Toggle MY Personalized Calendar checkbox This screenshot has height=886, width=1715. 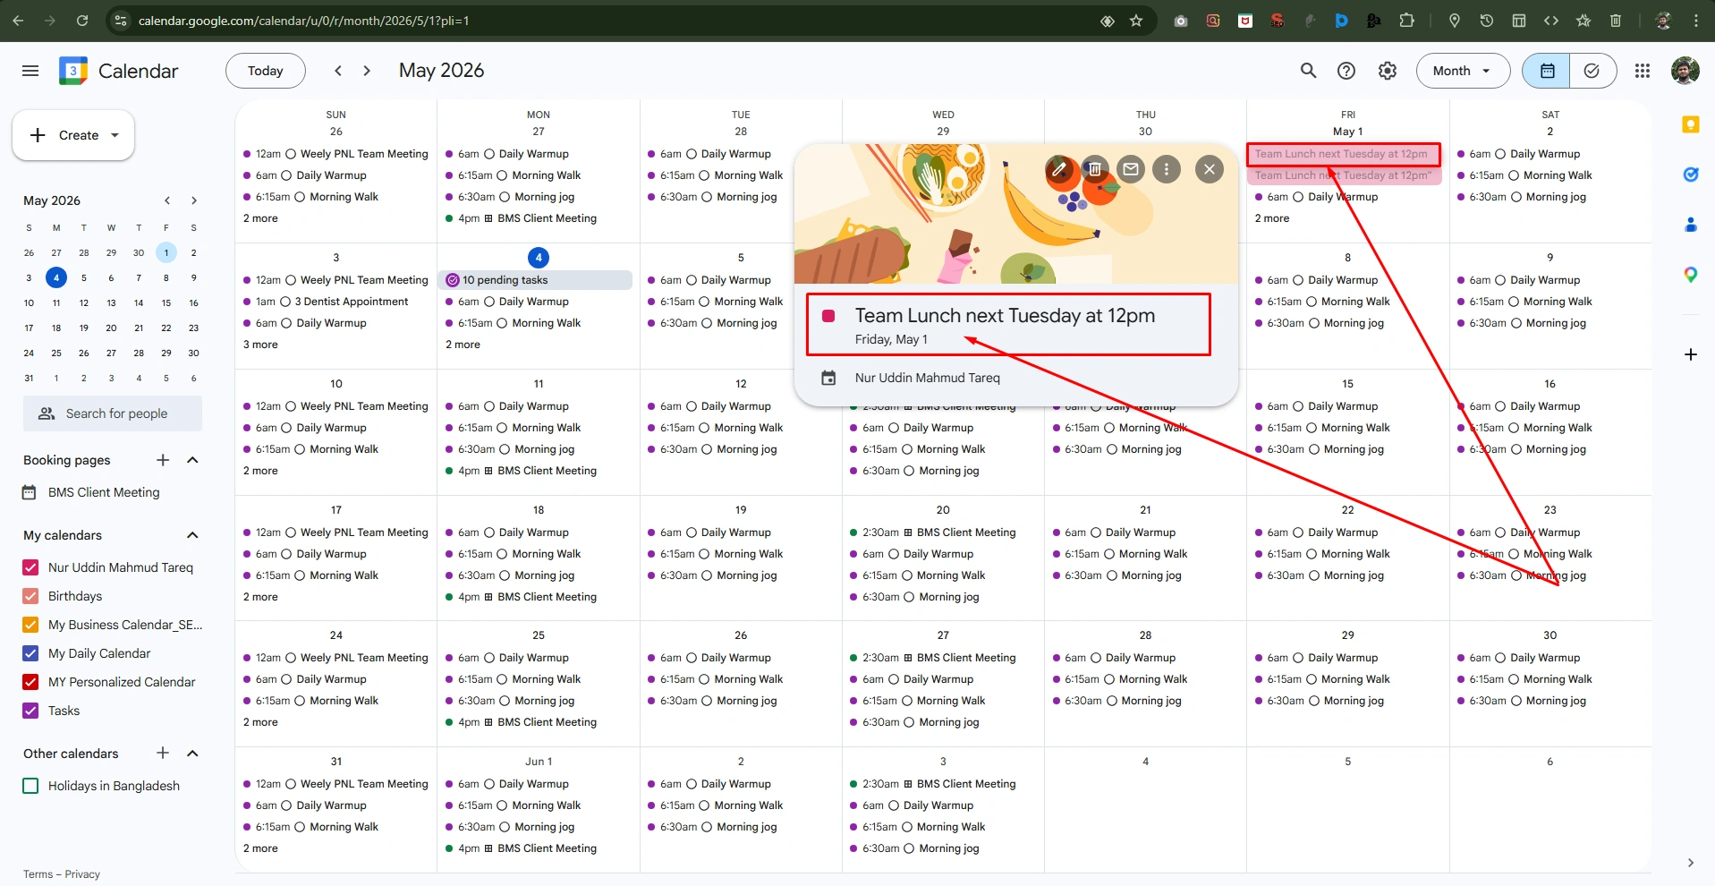pyautogui.click(x=30, y=682)
